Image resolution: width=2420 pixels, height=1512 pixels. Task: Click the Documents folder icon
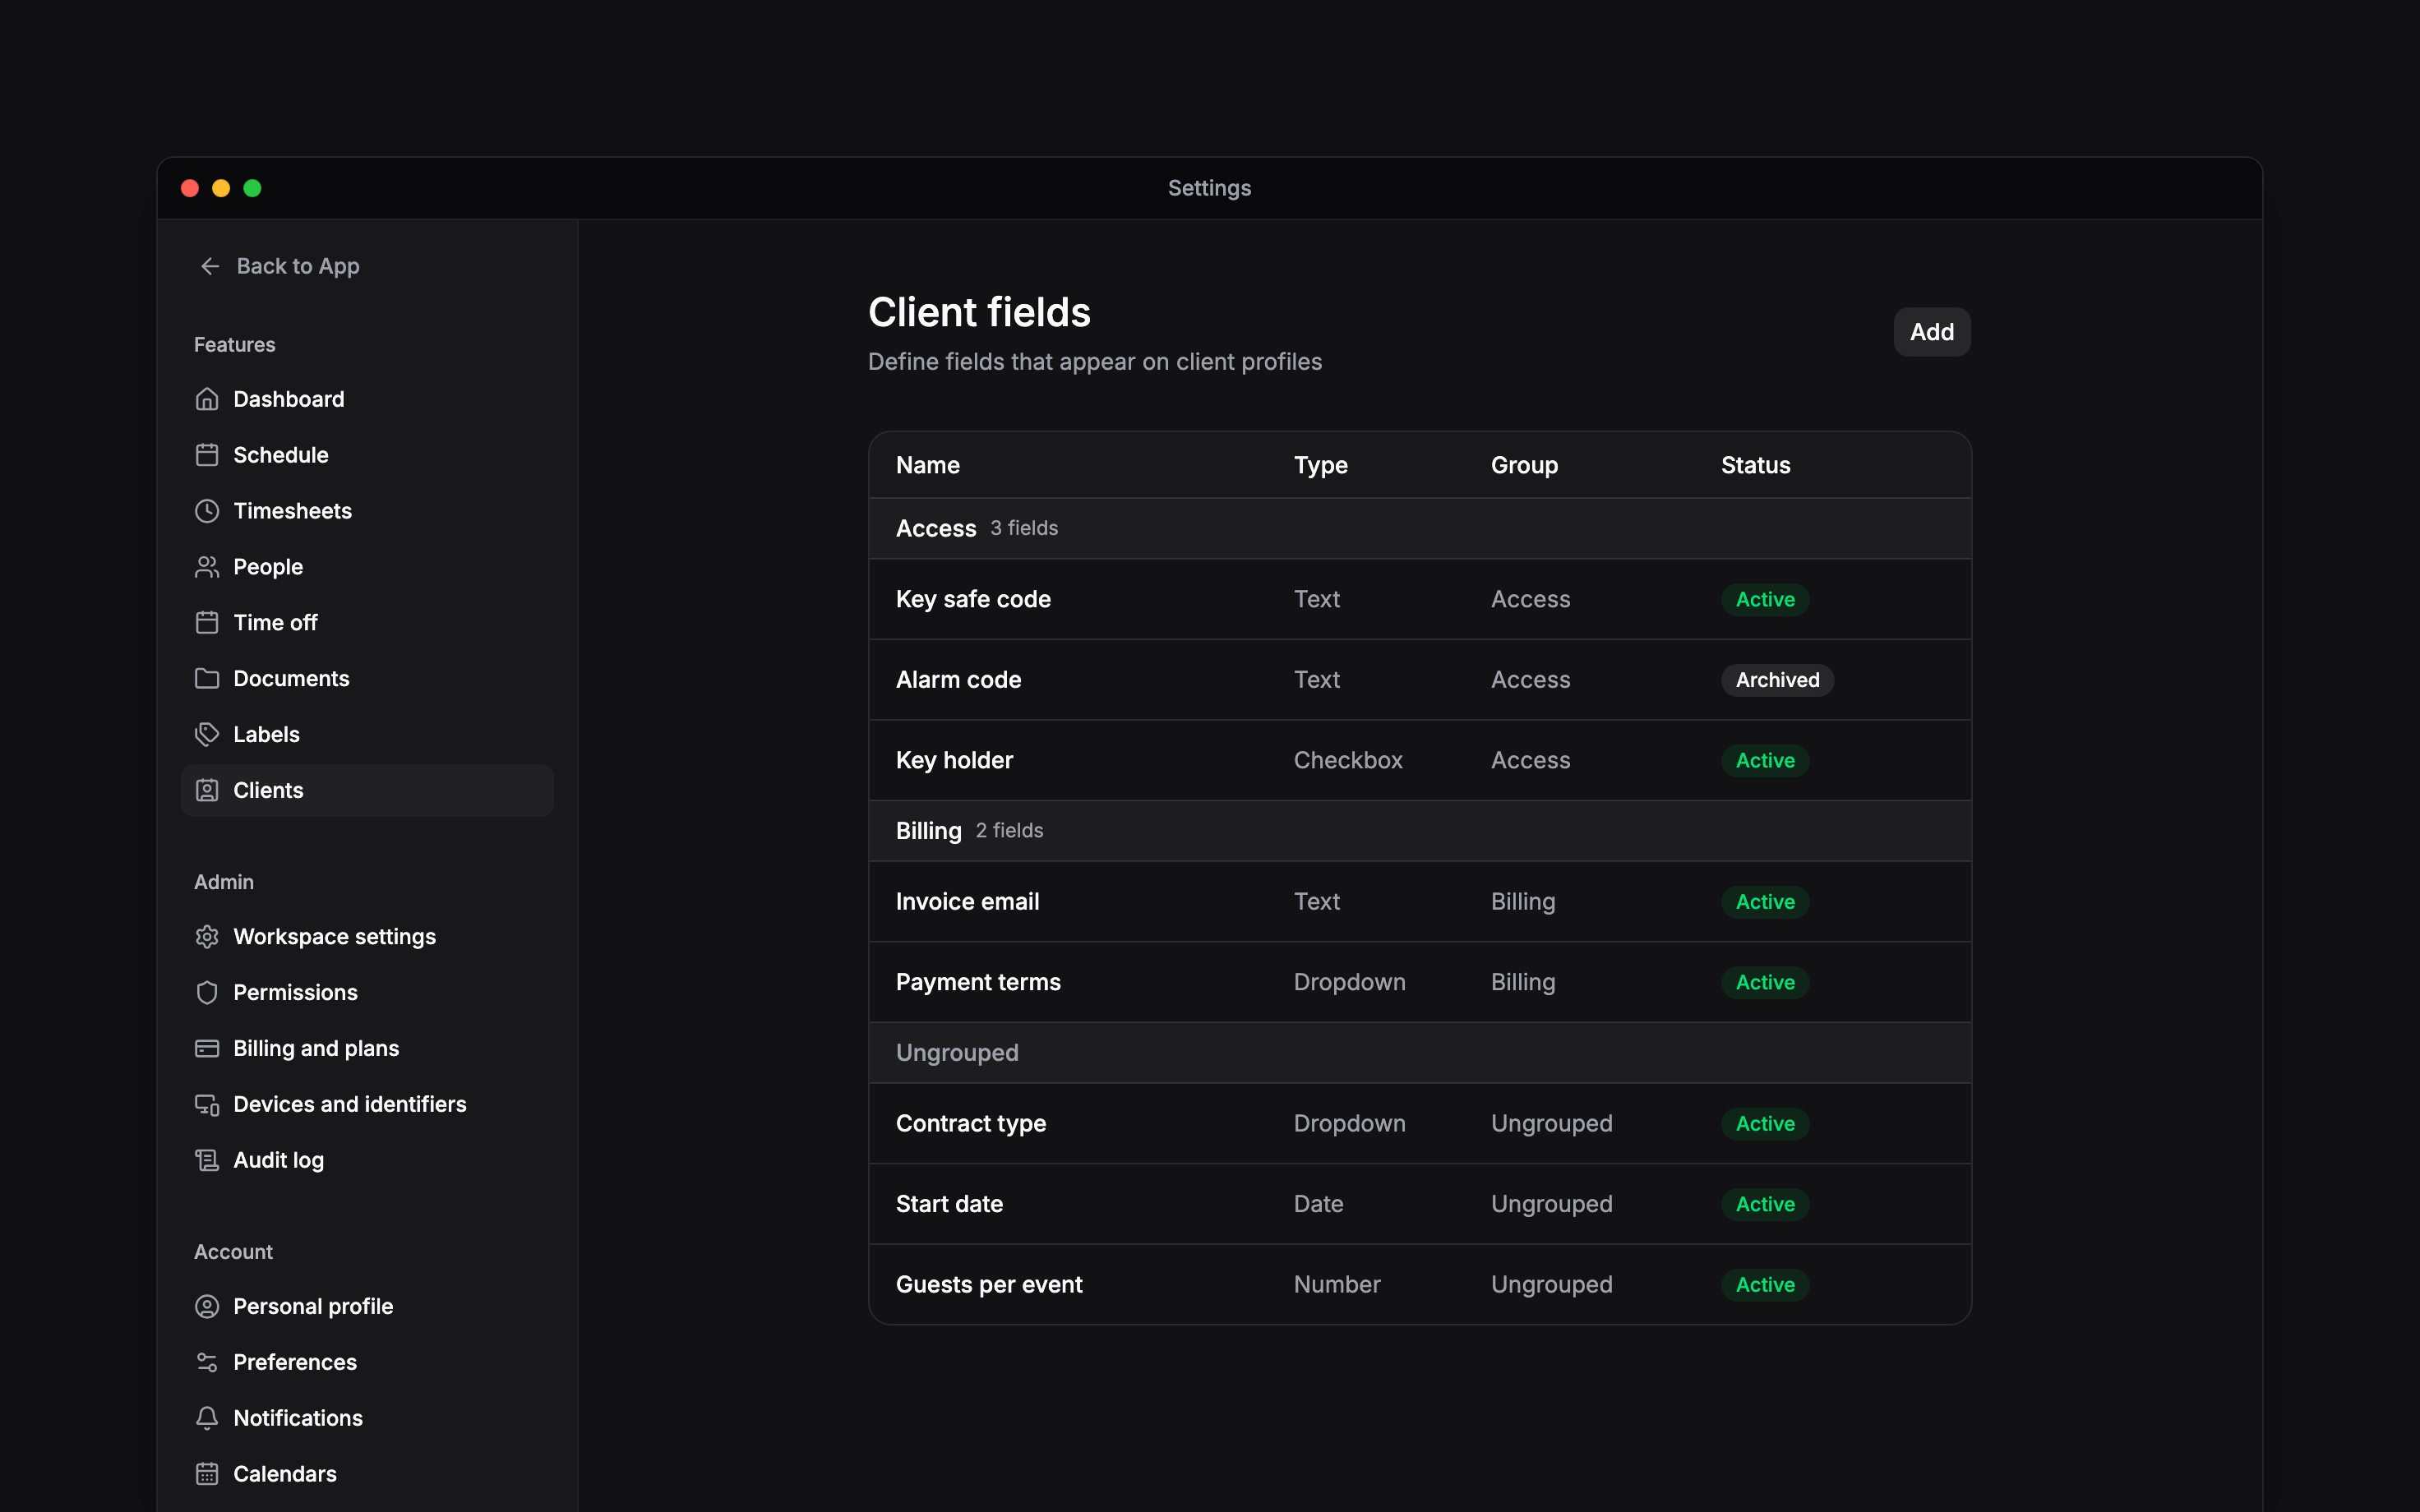click(x=207, y=679)
